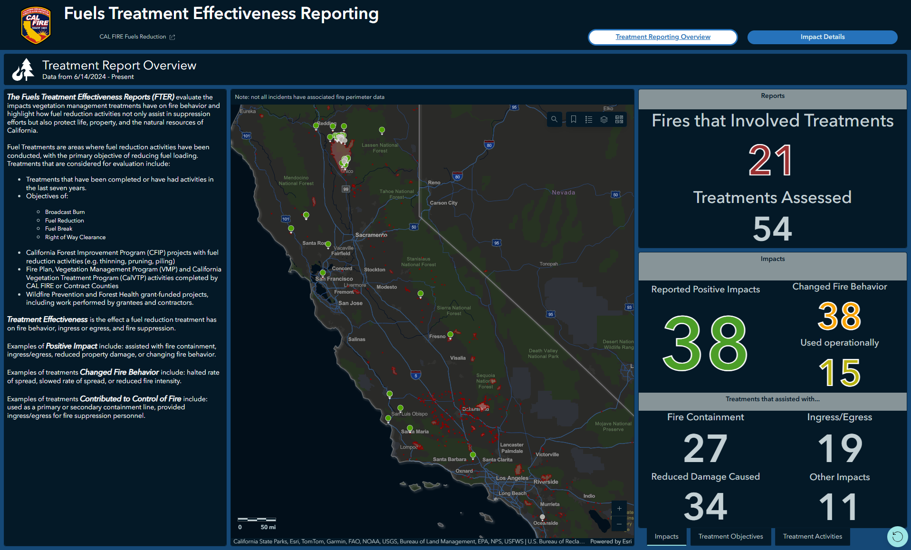Open the Treatment Activities tab
This screenshot has width=911, height=550.
pyautogui.click(x=812, y=537)
